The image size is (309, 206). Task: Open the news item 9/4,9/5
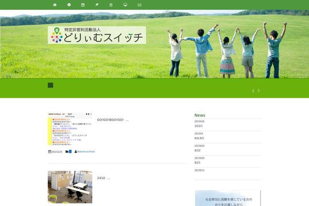click(x=199, y=138)
